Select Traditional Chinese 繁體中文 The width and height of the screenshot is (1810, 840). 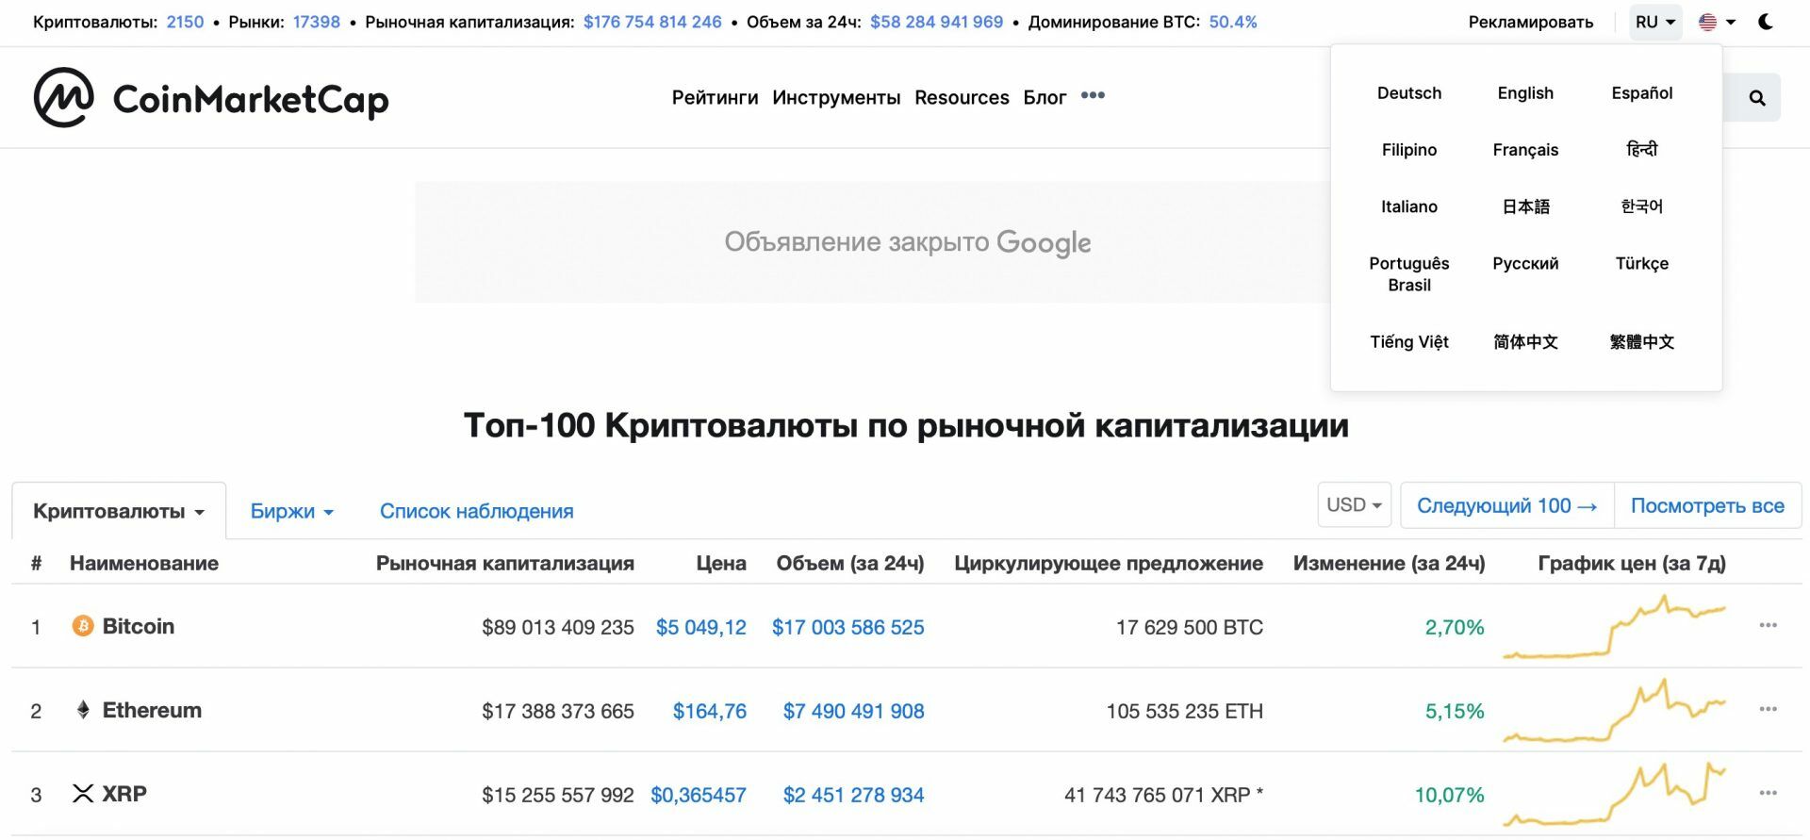tap(1641, 341)
